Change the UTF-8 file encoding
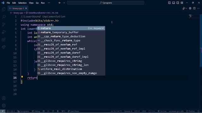This screenshot has height=113, width=202. (137, 111)
